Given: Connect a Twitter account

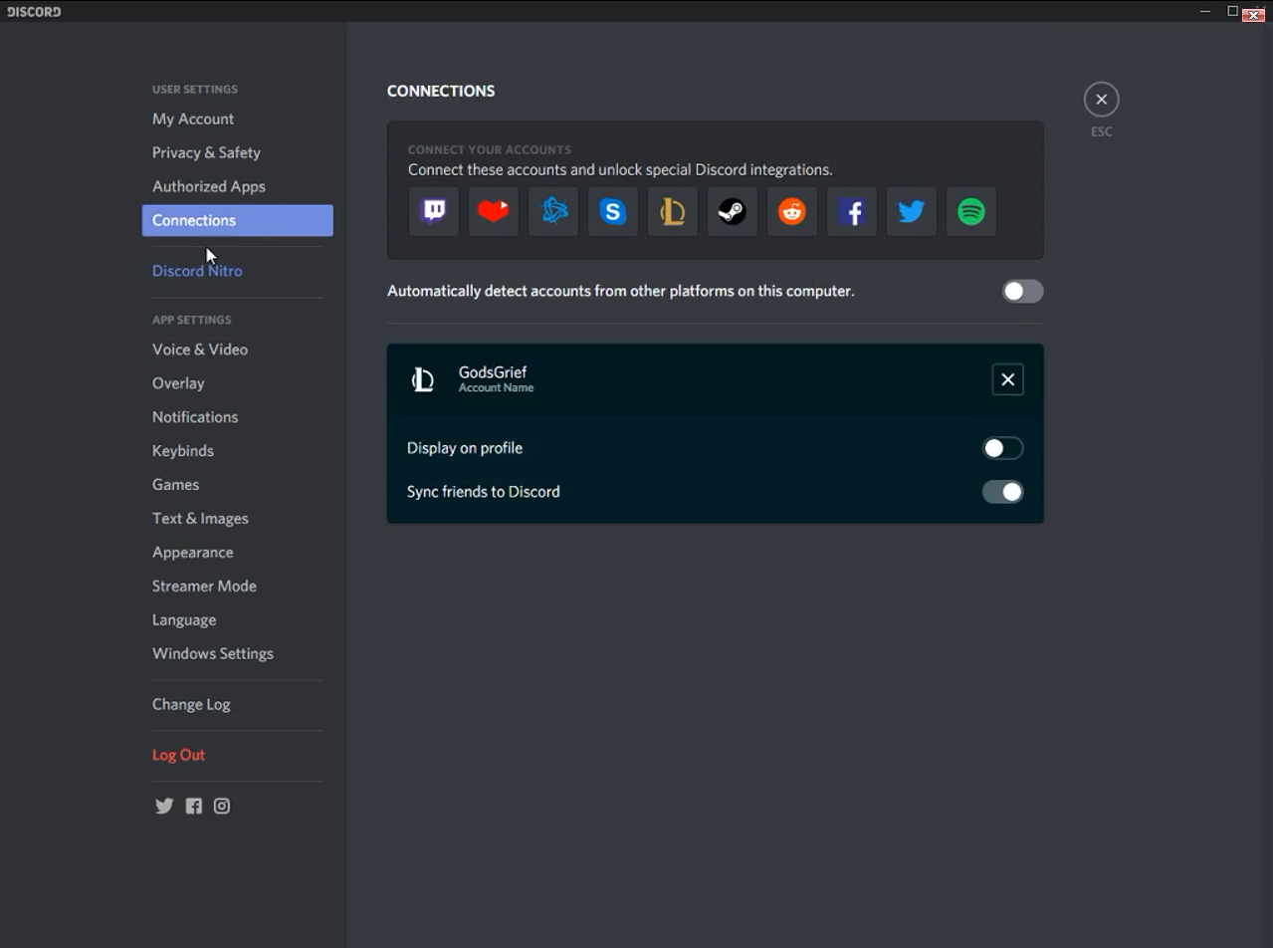Looking at the screenshot, I should (911, 211).
